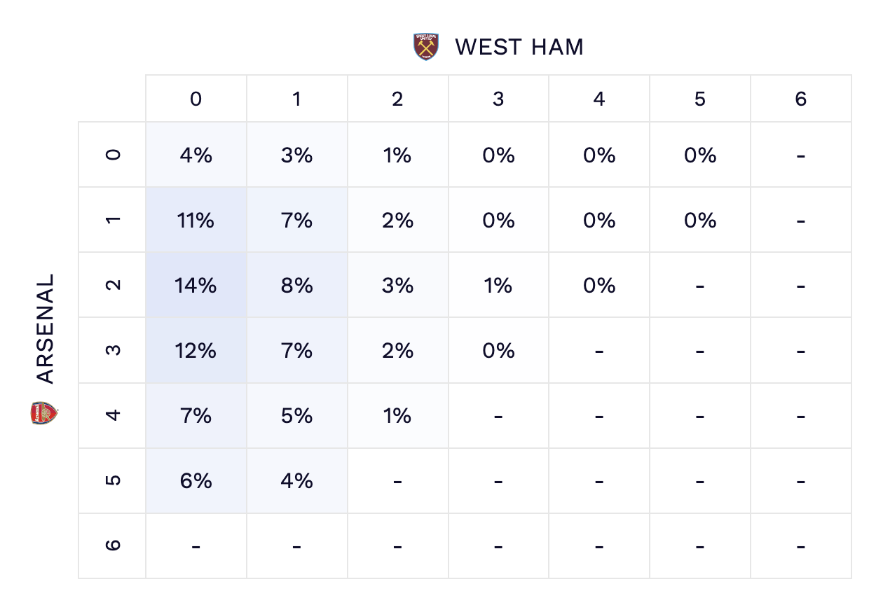Select Arsenal row header 4
Screen dimensions: 869x591
point(113,416)
